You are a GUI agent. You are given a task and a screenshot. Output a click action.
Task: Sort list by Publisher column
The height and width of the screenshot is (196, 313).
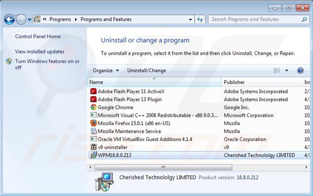coord(261,82)
